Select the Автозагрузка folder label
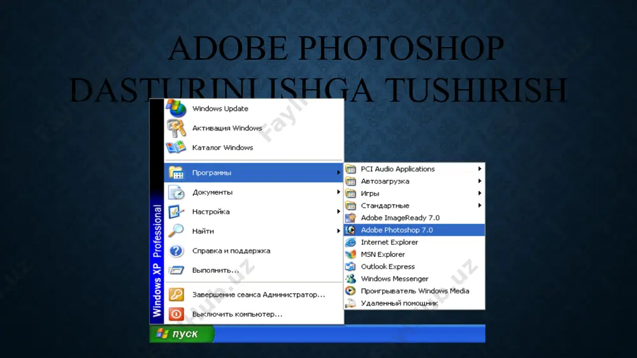The height and width of the screenshot is (358, 637). 385,181
